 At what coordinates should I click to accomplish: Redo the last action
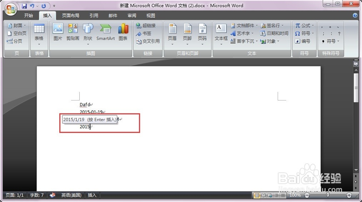[x=44, y=6]
